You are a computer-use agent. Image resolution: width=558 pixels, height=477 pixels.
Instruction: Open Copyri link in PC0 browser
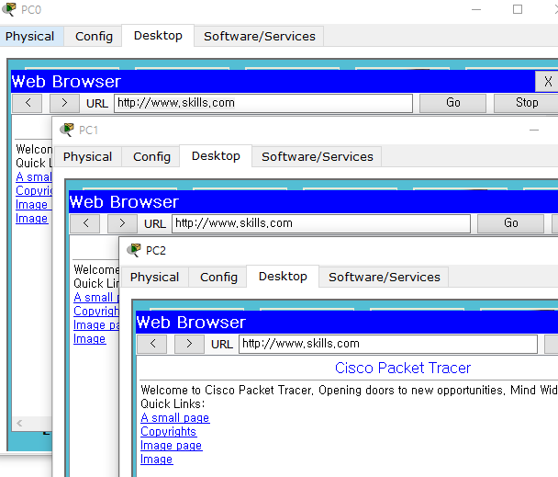(x=34, y=191)
